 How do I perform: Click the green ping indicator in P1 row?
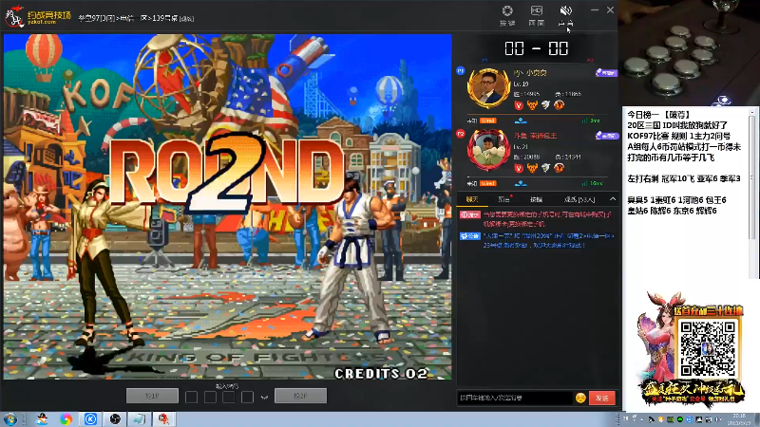(x=591, y=121)
